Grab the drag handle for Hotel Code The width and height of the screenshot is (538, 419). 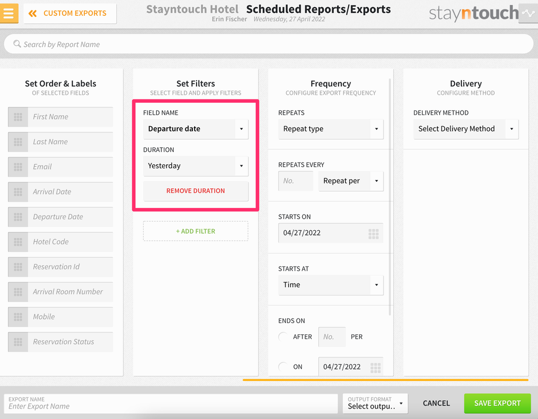18,242
